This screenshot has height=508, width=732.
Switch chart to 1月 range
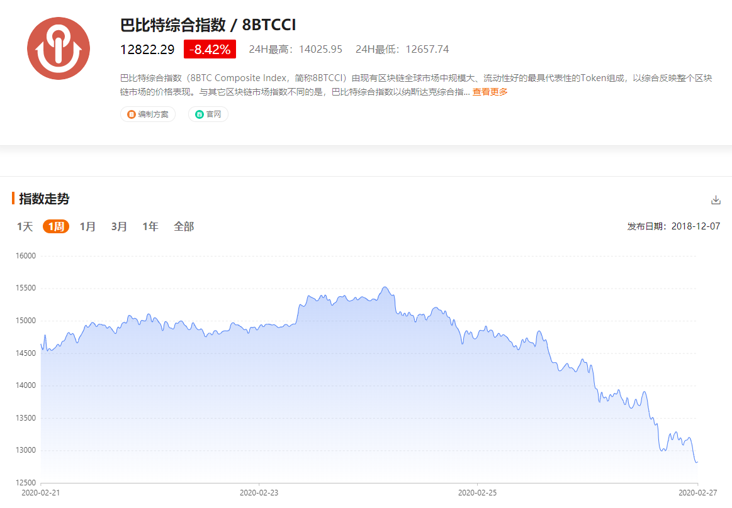(87, 227)
